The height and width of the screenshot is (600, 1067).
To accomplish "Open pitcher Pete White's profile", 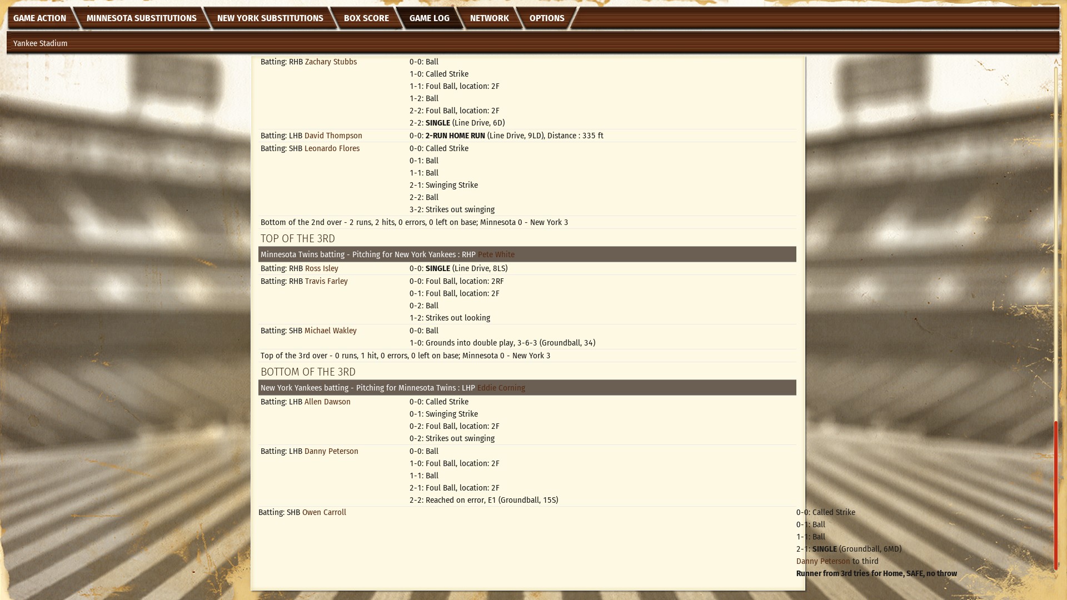I will pyautogui.click(x=496, y=255).
